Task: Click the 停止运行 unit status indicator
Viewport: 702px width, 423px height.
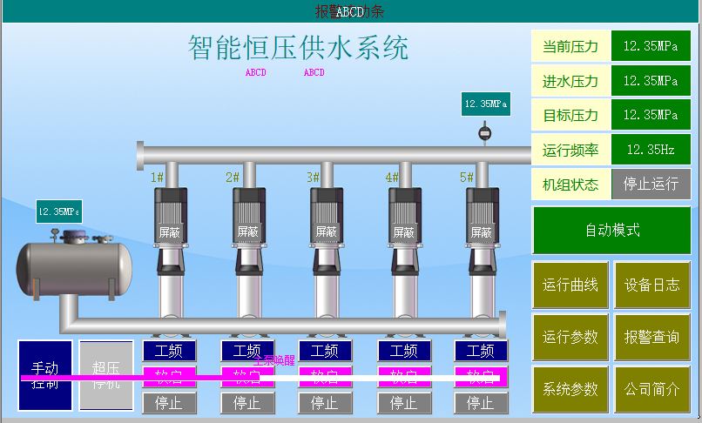Action: [651, 184]
